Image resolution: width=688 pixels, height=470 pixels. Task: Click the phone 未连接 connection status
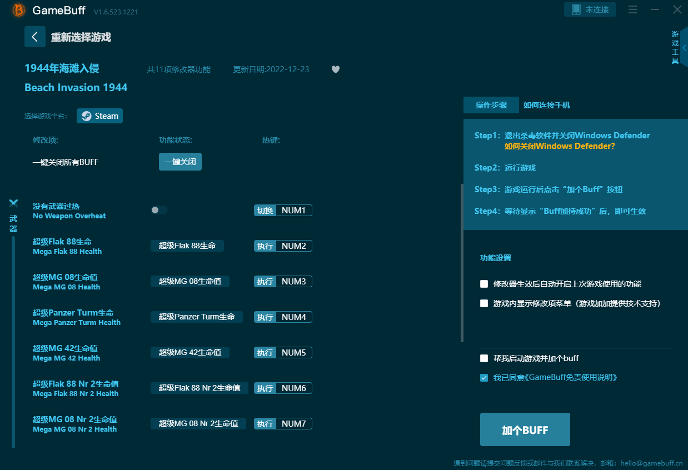(590, 9)
